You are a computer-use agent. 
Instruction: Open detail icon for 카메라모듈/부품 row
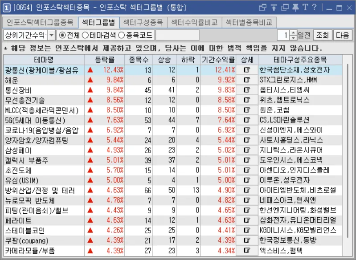tap(247, 251)
